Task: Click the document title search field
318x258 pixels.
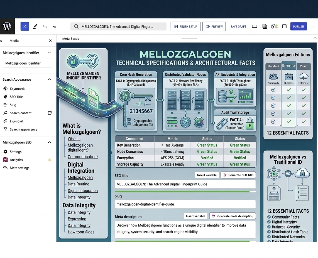Action: (x=118, y=26)
